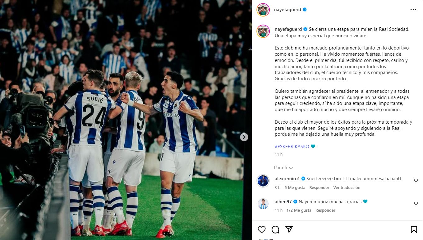Open aihen97 avatar
423x240 pixels.
click(x=263, y=204)
